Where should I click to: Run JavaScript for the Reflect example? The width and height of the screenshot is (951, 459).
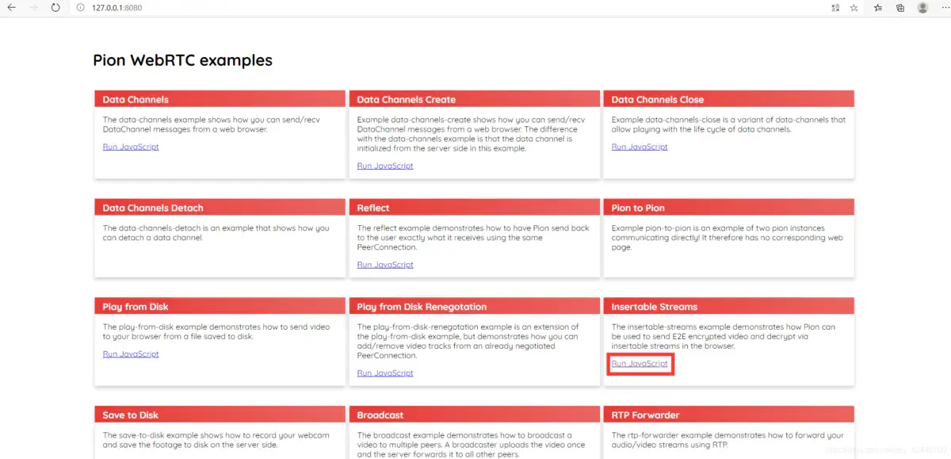pos(385,265)
